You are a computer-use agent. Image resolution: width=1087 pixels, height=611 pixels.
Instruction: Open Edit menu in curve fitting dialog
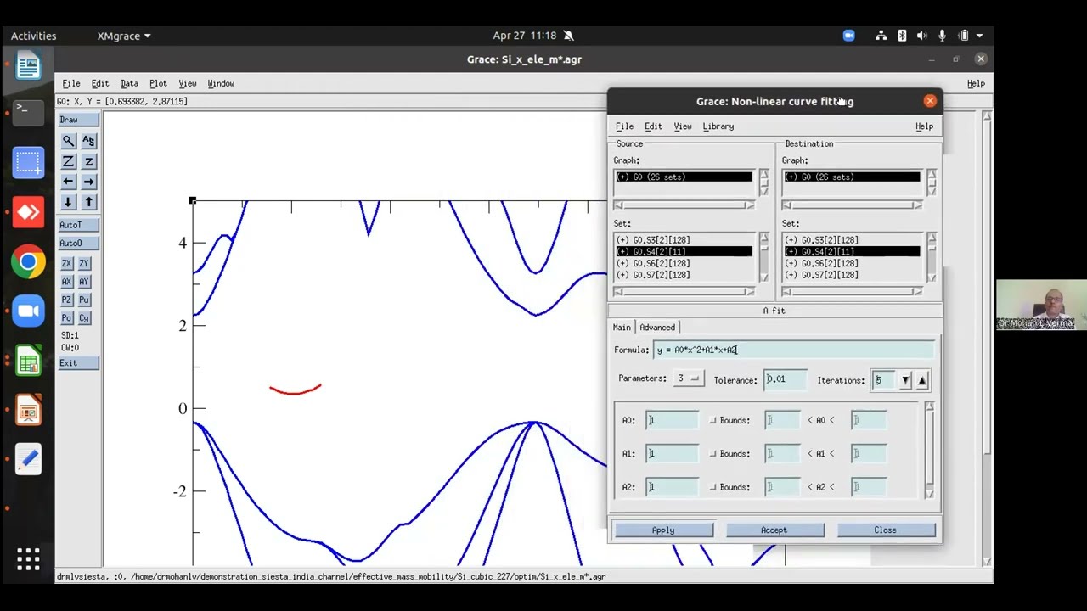coord(653,126)
